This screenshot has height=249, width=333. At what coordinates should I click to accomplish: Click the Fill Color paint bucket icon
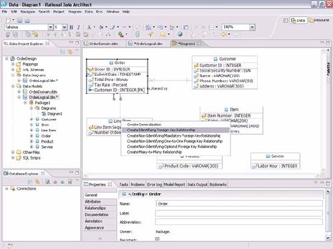click(x=101, y=27)
